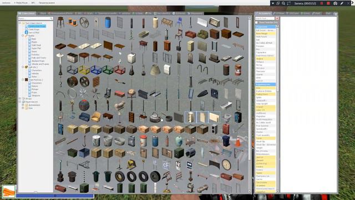
Task: Switch to the first spawnlists tab
Action: tap(27, 13)
